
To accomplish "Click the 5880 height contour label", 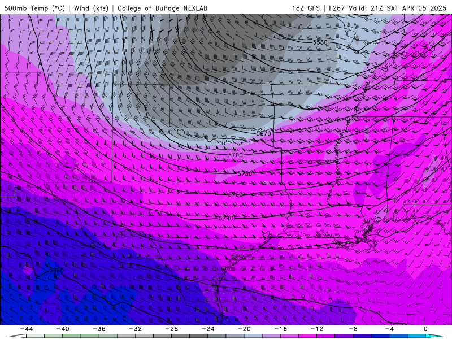I will 56,270.
